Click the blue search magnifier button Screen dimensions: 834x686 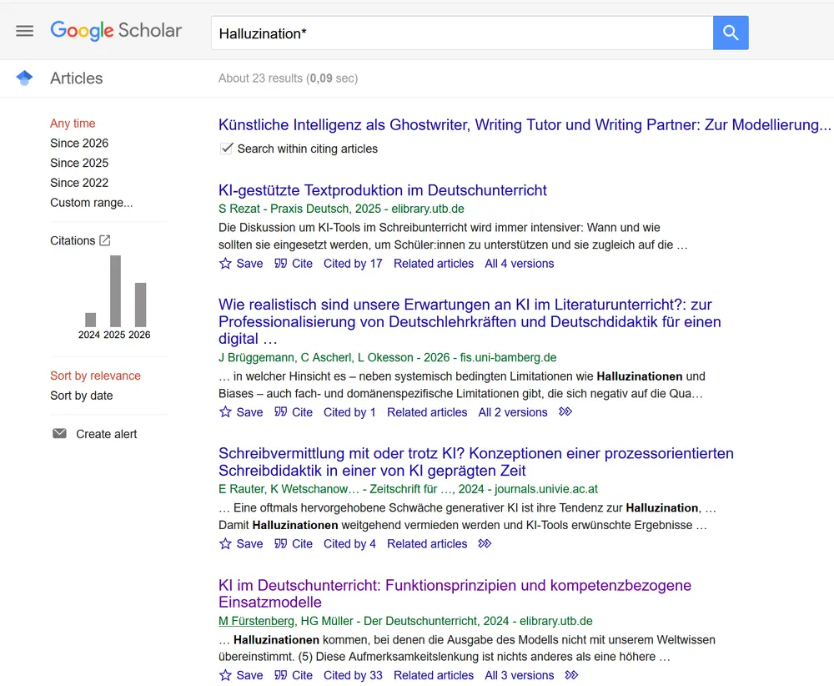(x=731, y=33)
